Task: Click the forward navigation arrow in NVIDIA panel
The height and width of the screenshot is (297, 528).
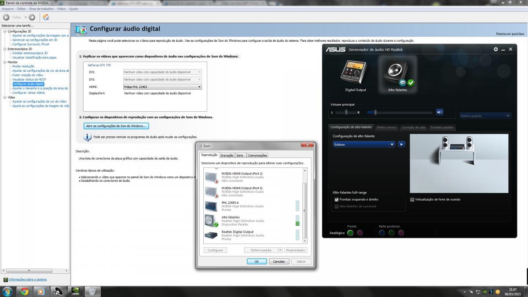Action: (x=32, y=17)
